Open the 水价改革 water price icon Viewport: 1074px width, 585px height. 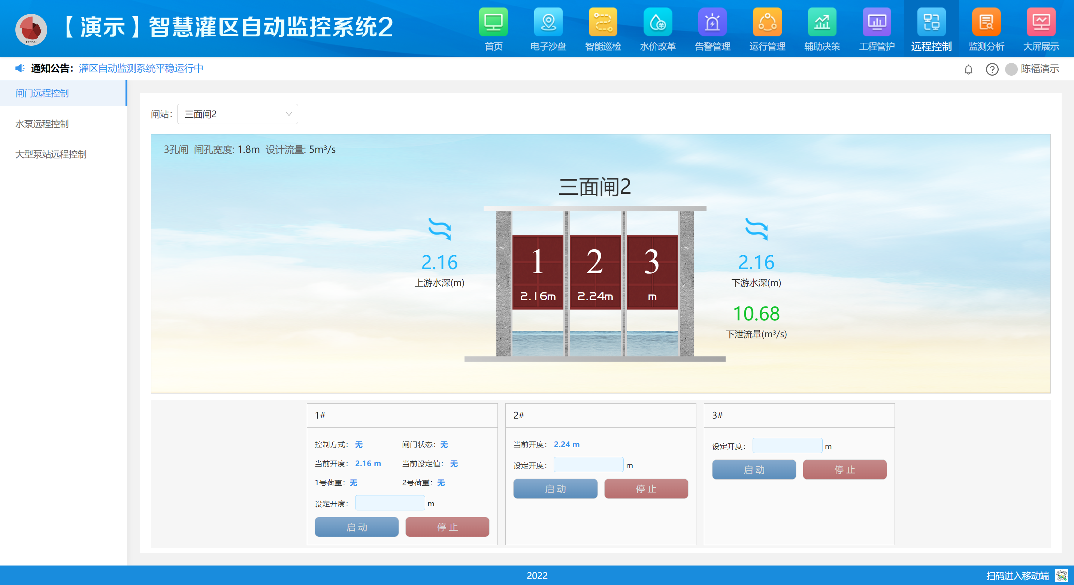[657, 22]
